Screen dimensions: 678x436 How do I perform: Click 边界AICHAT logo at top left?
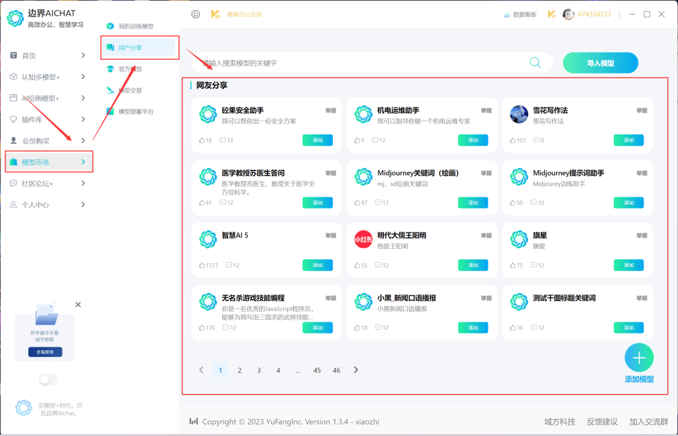pos(16,18)
